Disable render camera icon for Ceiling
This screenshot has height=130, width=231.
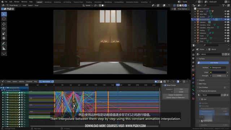pyautogui.click(x=228, y=30)
